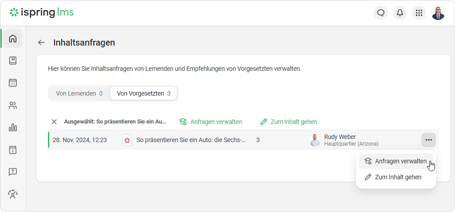Click Zum Inhalt gehen in the selection toolbar
455x212 pixels.
[x=289, y=122]
